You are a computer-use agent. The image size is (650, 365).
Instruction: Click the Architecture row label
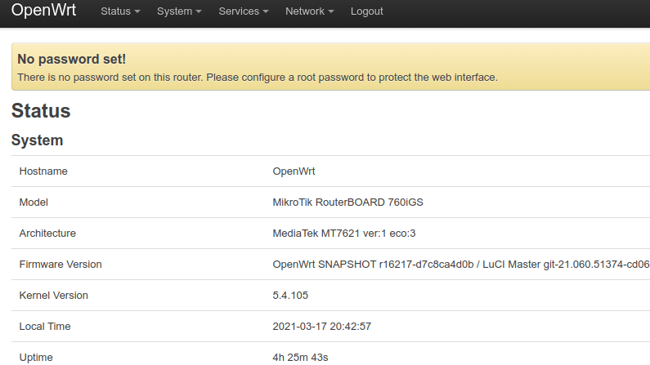47,234
